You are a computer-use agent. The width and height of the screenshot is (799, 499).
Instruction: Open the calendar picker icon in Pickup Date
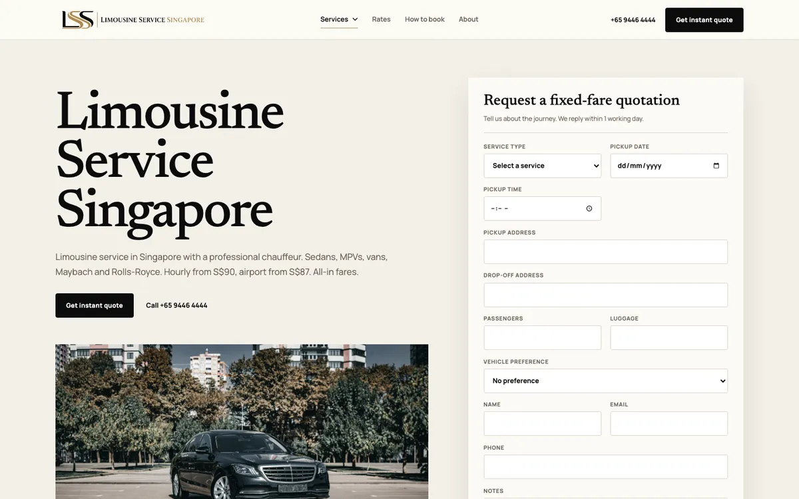click(716, 166)
